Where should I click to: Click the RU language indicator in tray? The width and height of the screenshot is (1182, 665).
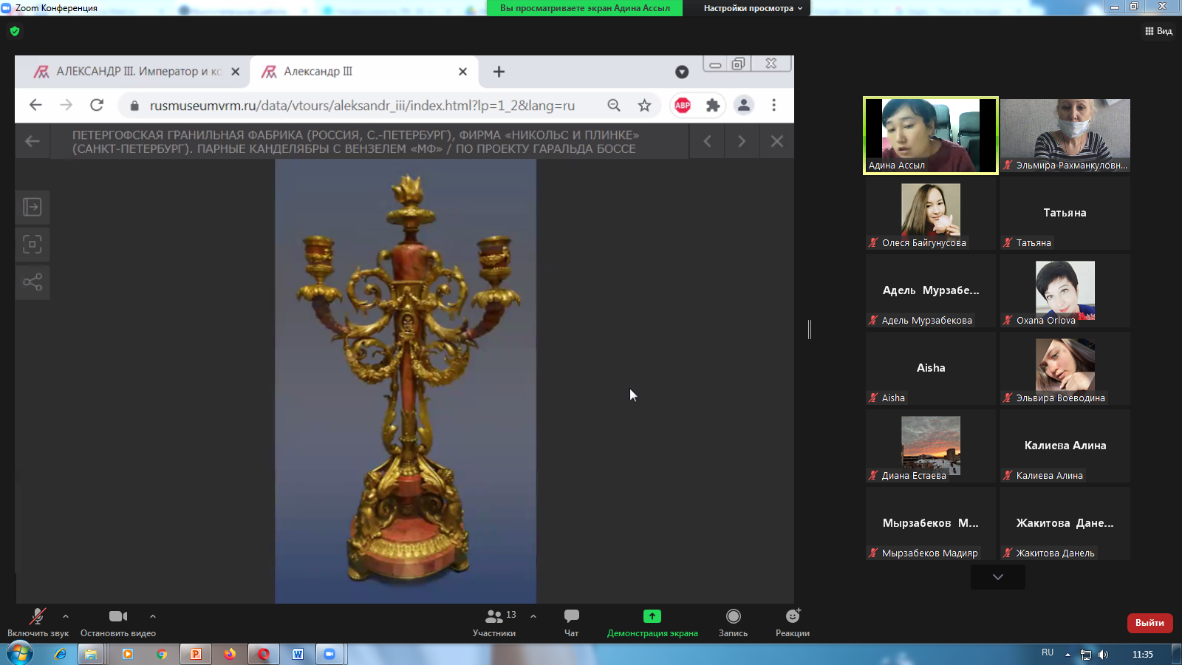click(x=1048, y=652)
